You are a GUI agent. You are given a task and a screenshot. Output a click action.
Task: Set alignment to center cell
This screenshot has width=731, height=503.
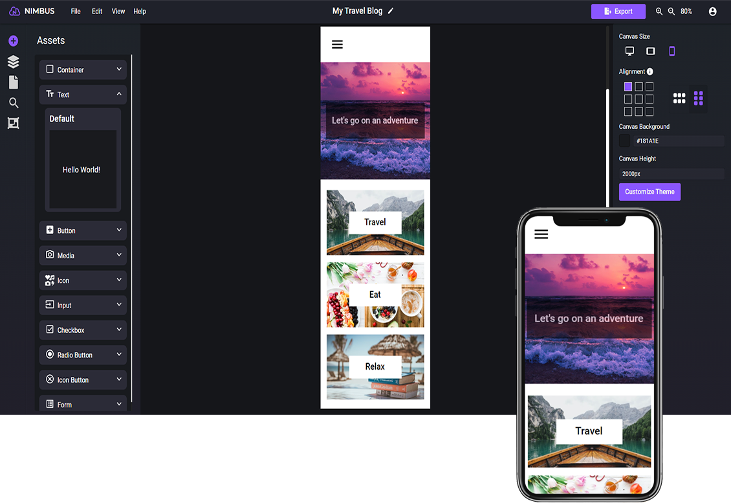pyautogui.click(x=638, y=99)
